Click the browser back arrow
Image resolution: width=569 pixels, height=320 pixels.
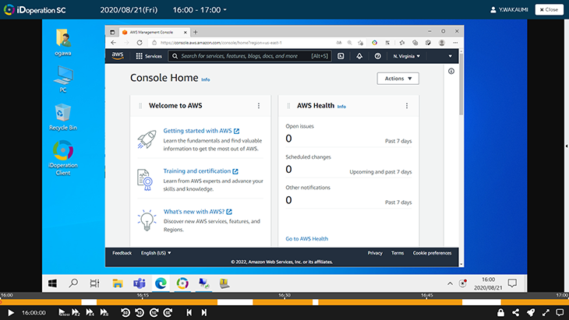pos(114,43)
